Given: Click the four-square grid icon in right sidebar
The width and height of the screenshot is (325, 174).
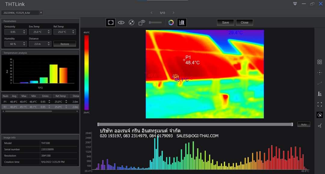Looking at the screenshot, I should 320,62.
